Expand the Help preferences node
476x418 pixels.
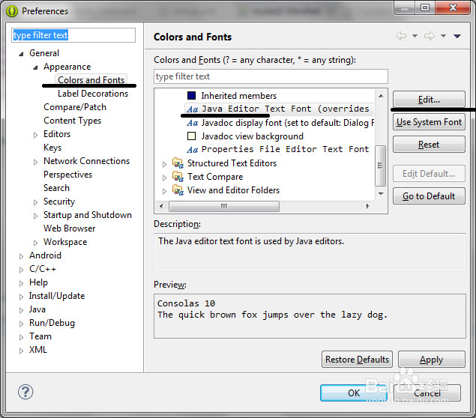pos(21,283)
